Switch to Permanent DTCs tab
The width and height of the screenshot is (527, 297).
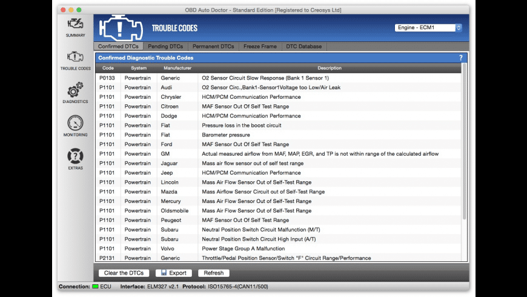[213, 47]
